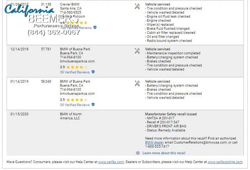Open 39 Verified Reviews for the 01/14/2019 service
250x170 pixels.
coord(75,105)
